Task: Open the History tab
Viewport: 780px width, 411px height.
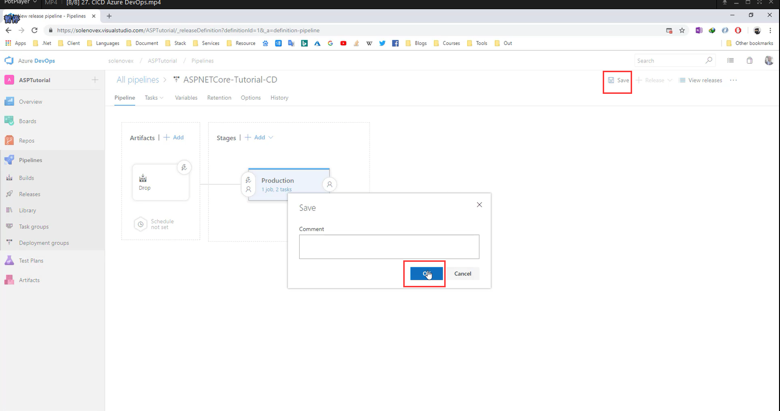Action: tap(279, 98)
